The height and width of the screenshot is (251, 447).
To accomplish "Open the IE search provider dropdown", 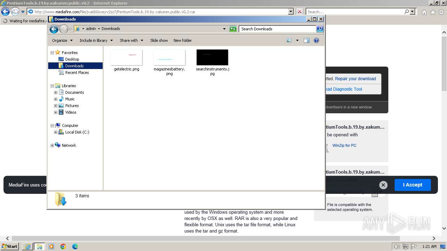I will tap(412, 12).
